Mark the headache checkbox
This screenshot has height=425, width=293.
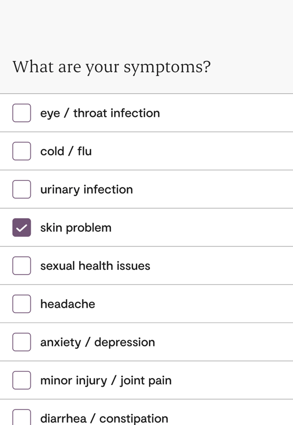21,304
